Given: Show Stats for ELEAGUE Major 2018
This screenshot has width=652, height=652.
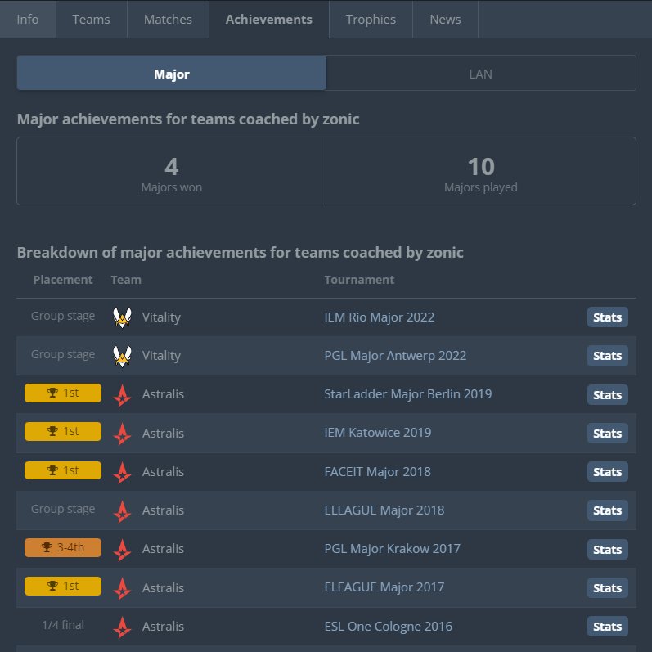Looking at the screenshot, I should 608,510.
